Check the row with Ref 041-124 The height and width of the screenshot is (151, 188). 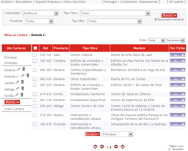(x=34, y=100)
